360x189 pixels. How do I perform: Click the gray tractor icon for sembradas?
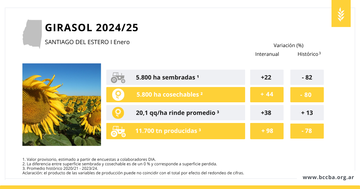point(118,77)
